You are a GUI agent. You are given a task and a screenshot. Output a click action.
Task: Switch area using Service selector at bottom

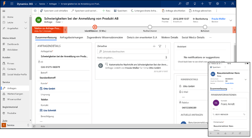tap(15, 125)
